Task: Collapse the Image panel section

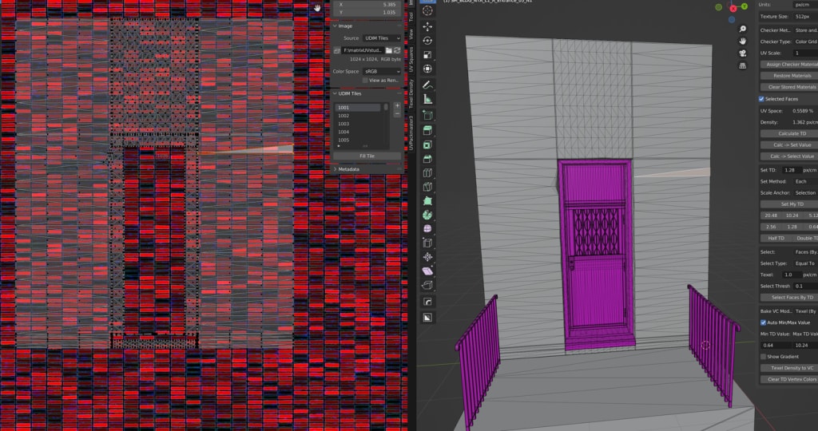Action: click(335, 26)
